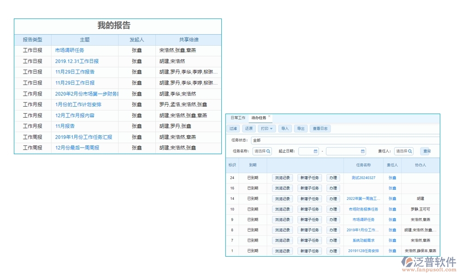Screen dimensions: 461x277
Task: Close the 待办任务 tab
Action: tap(269, 116)
